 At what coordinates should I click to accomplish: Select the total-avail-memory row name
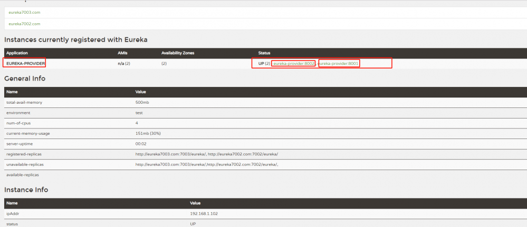point(24,102)
